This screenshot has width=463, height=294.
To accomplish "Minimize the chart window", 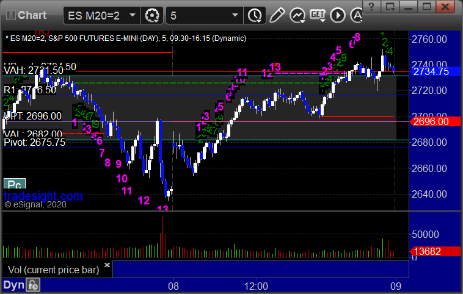I will point(409,7).
